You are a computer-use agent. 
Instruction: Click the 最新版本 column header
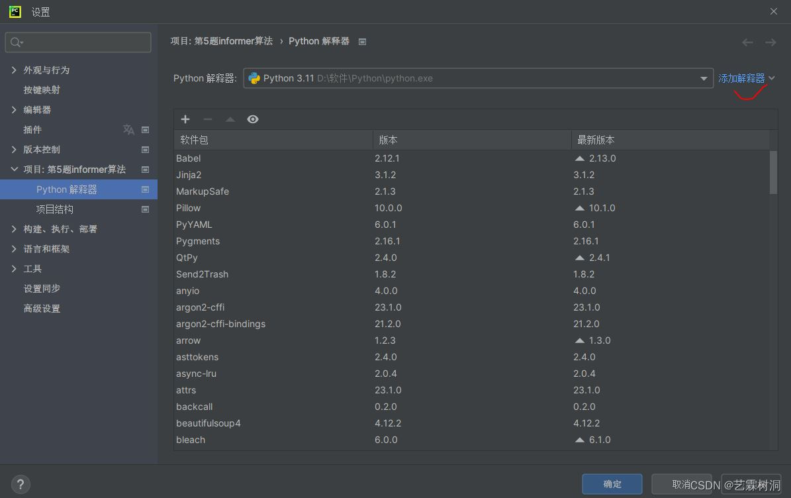point(671,140)
